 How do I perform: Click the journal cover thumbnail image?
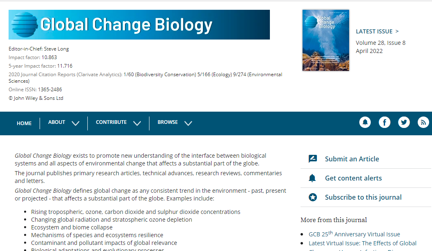click(x=325, y=40)
